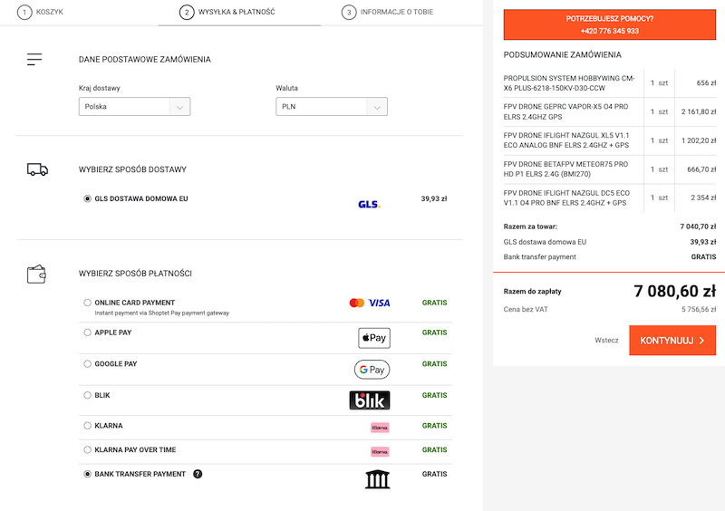This screenshot has height=511, width=725.
Task: Click Bank transfer payment summary line
Action: [x=609, y=257]
